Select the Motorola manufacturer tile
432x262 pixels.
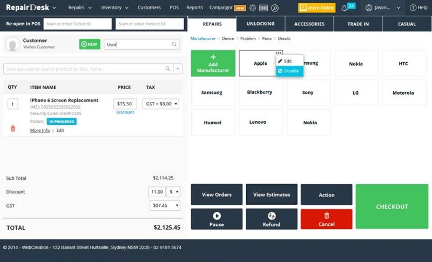(x=403, y=92)
